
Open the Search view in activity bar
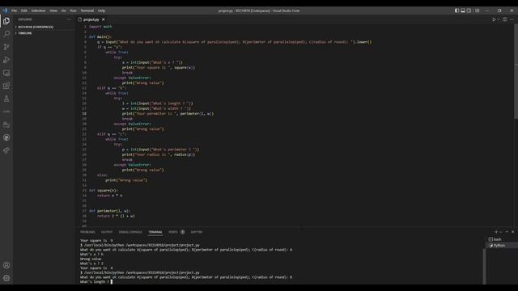coord(6,34)
